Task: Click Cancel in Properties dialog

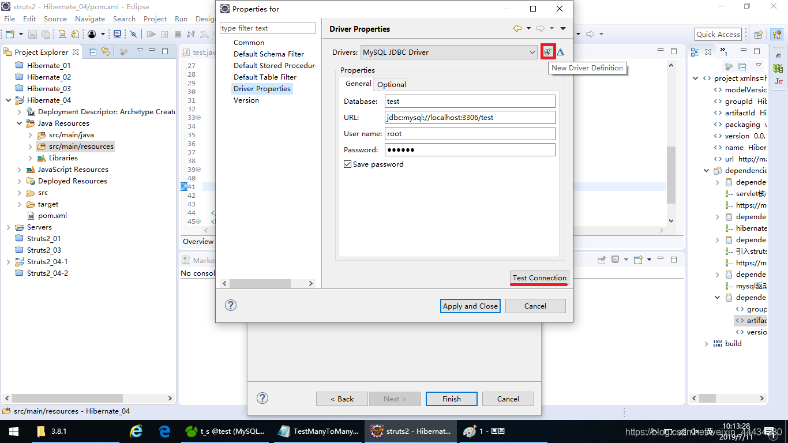Action: (x=535, y=306)
